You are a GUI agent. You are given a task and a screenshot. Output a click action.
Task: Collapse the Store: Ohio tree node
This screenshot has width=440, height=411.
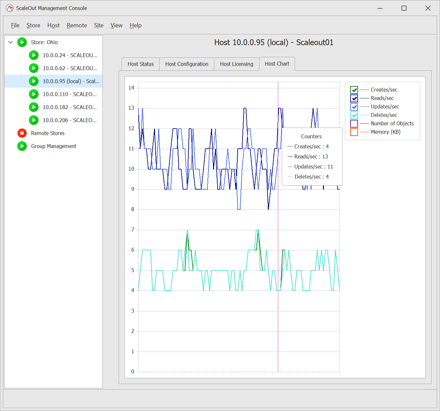pos(10,42)
